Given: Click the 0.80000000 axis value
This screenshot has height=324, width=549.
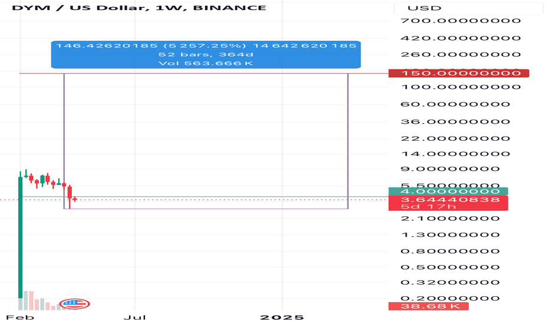Looking at the screenshot, I should click(x=450, y=251).
